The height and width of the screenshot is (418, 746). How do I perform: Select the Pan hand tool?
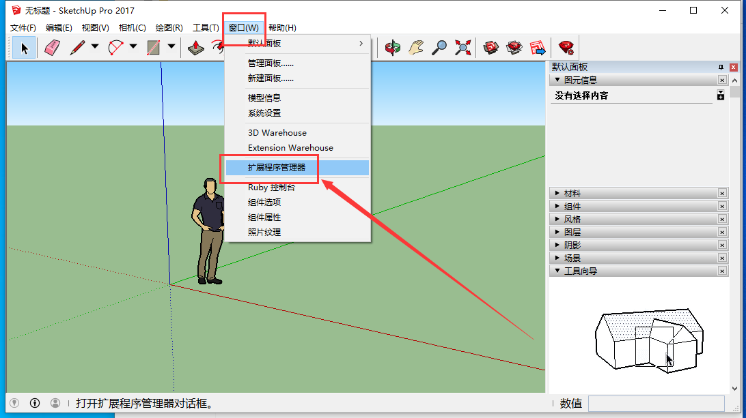point(416,48)
